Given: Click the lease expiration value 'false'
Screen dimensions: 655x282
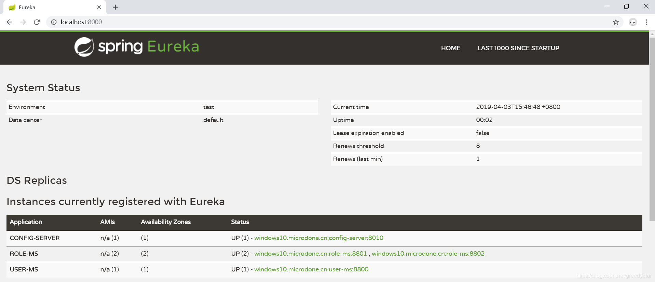Looking at the screenshot, I should click(x=482, y=133).
